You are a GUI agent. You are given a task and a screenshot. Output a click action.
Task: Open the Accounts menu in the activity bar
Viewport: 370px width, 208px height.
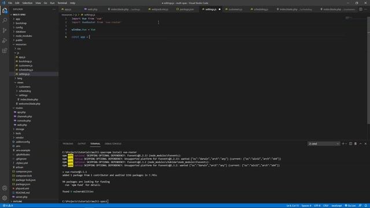pos(5,188)
